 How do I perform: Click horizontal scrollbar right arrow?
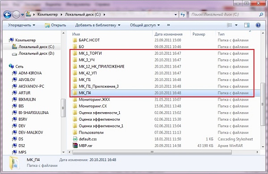(257, 152)
